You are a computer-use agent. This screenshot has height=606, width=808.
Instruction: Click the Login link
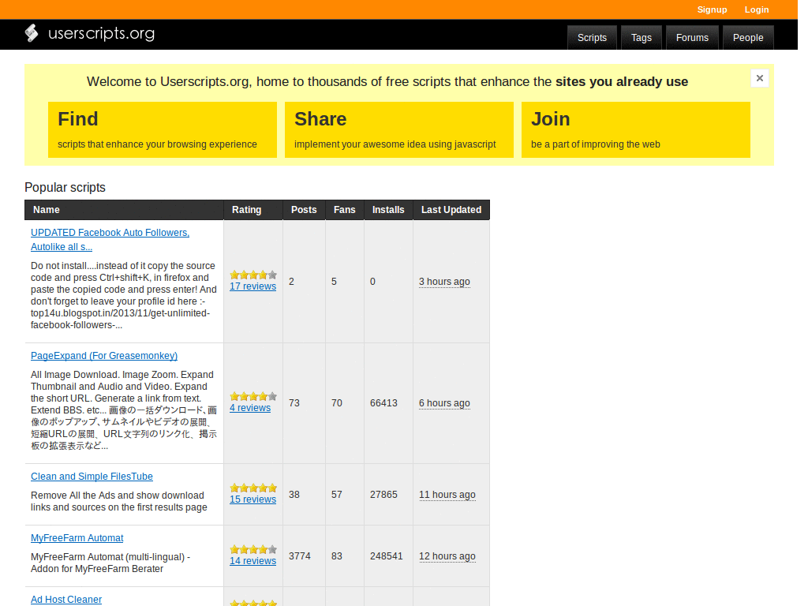(x=756, y=9)
